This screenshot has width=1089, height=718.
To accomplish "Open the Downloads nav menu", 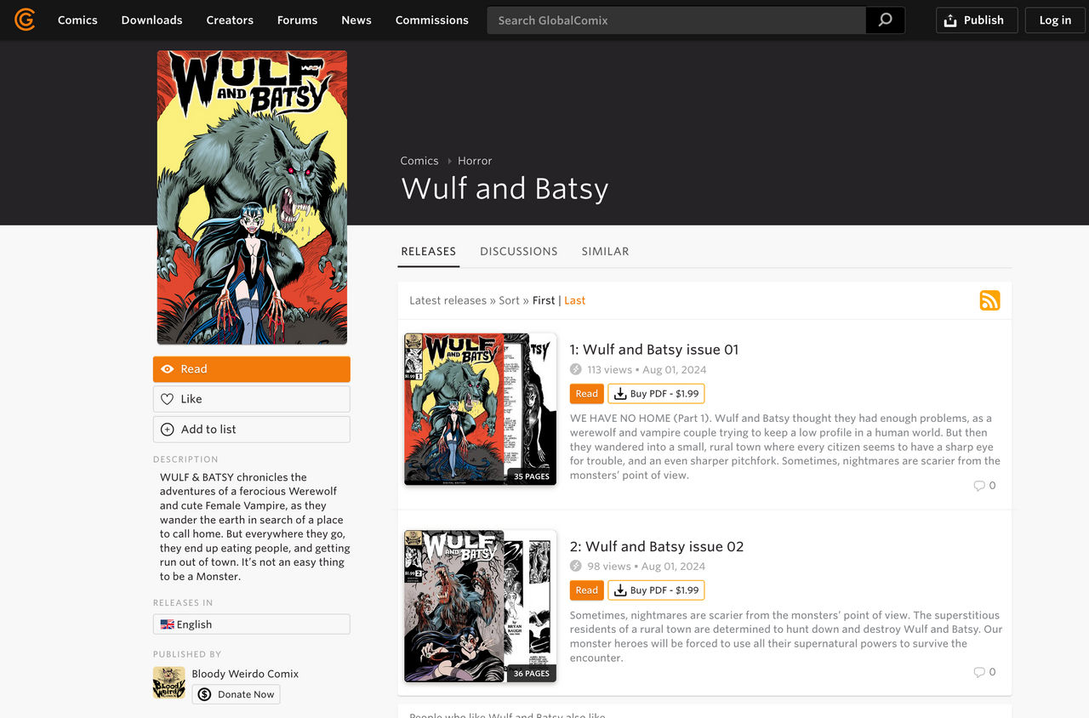I will (x=151, y=20).
